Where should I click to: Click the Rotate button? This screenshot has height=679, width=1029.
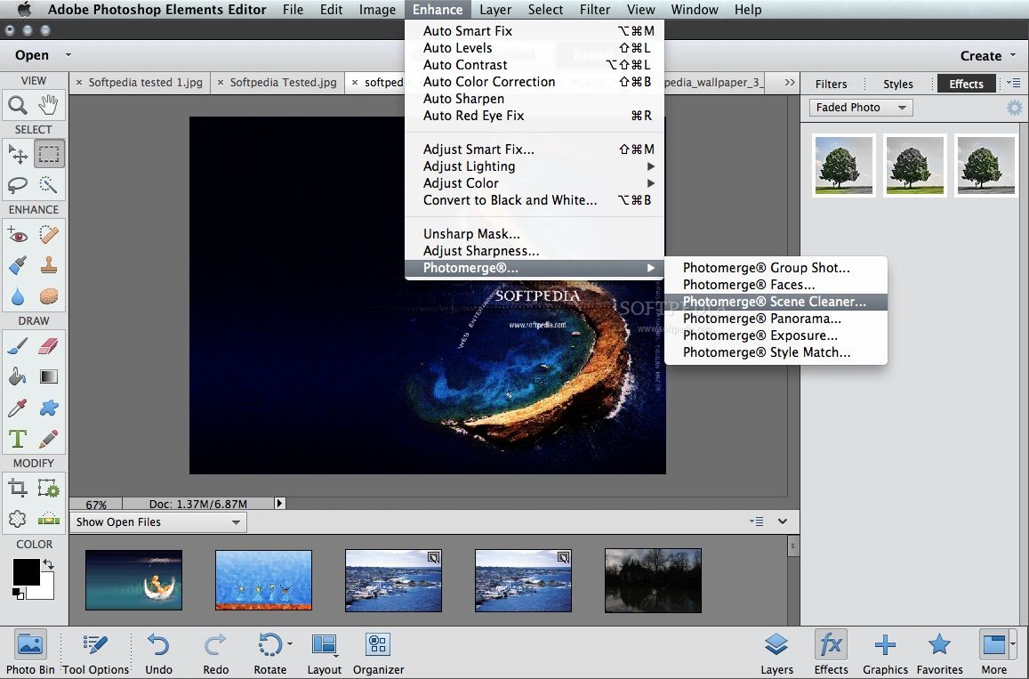(269, 652)
